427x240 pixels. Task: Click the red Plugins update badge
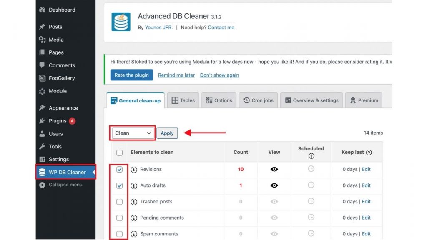[x=73, y=121]
